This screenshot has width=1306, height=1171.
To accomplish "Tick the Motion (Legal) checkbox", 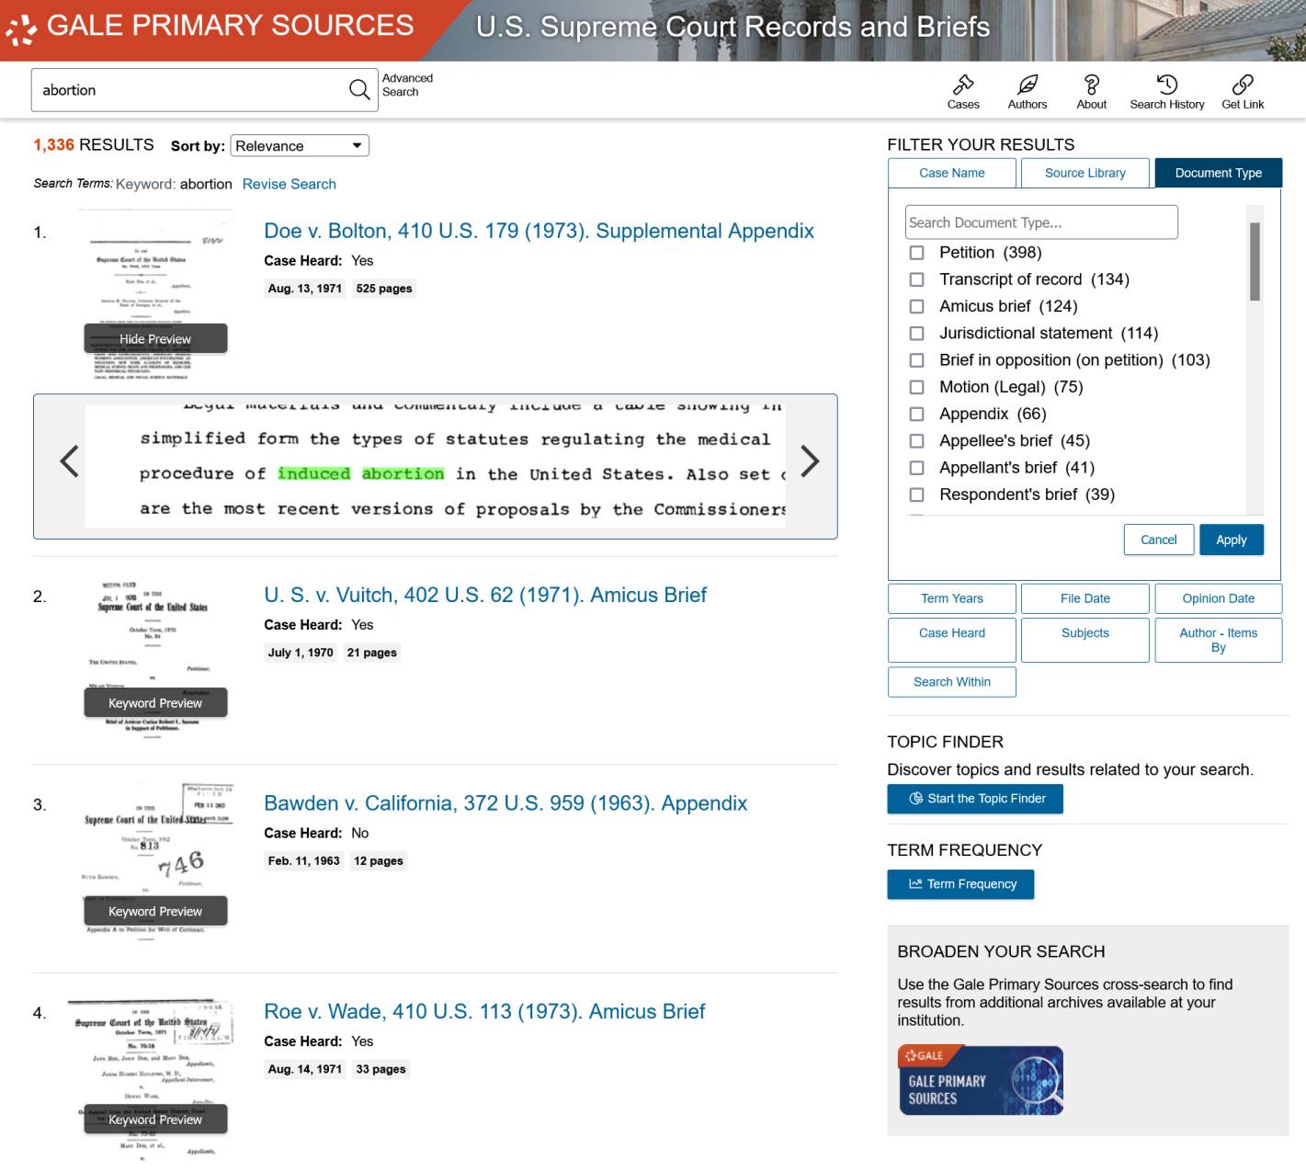I will coord(916,387).
